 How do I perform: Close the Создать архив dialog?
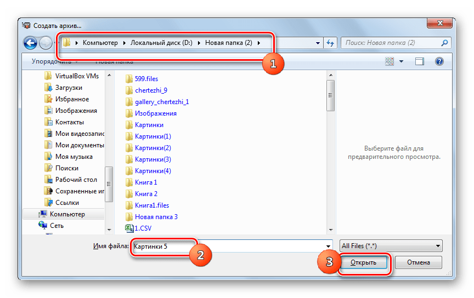pyautogui.click(x=440, y=23)
